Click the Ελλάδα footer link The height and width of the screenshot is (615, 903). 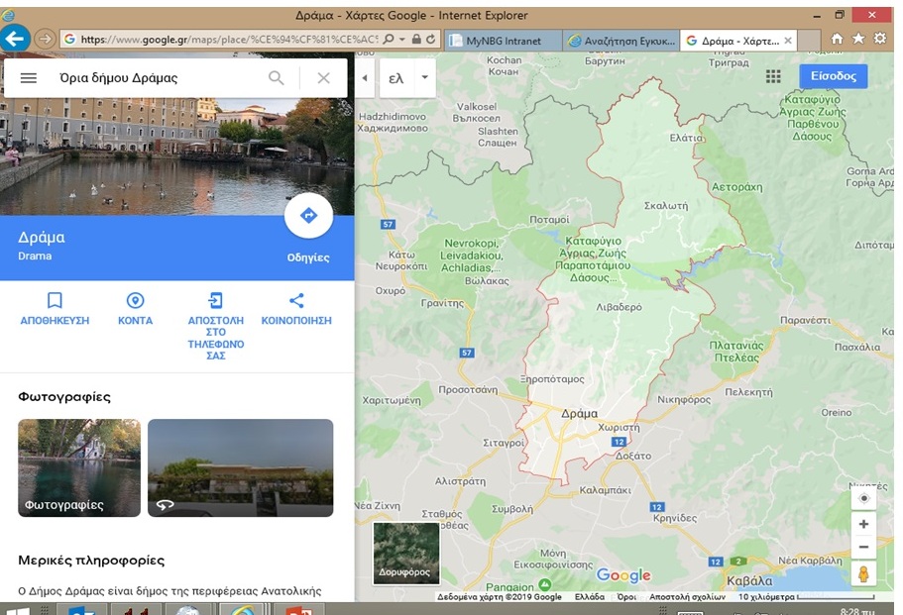pyautogui.click(x=590, y=596)
